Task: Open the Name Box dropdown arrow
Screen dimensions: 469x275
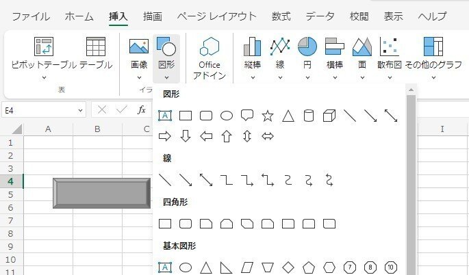Action: 80,111
